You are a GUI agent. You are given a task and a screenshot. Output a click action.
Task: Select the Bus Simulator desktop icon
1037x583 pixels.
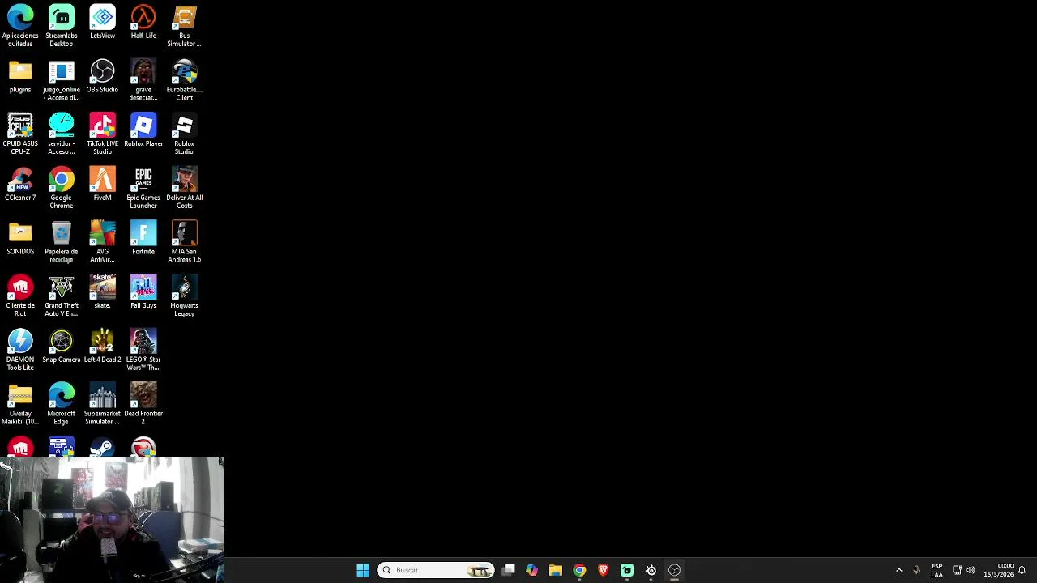pyautogui.click(x=185, y=26)
